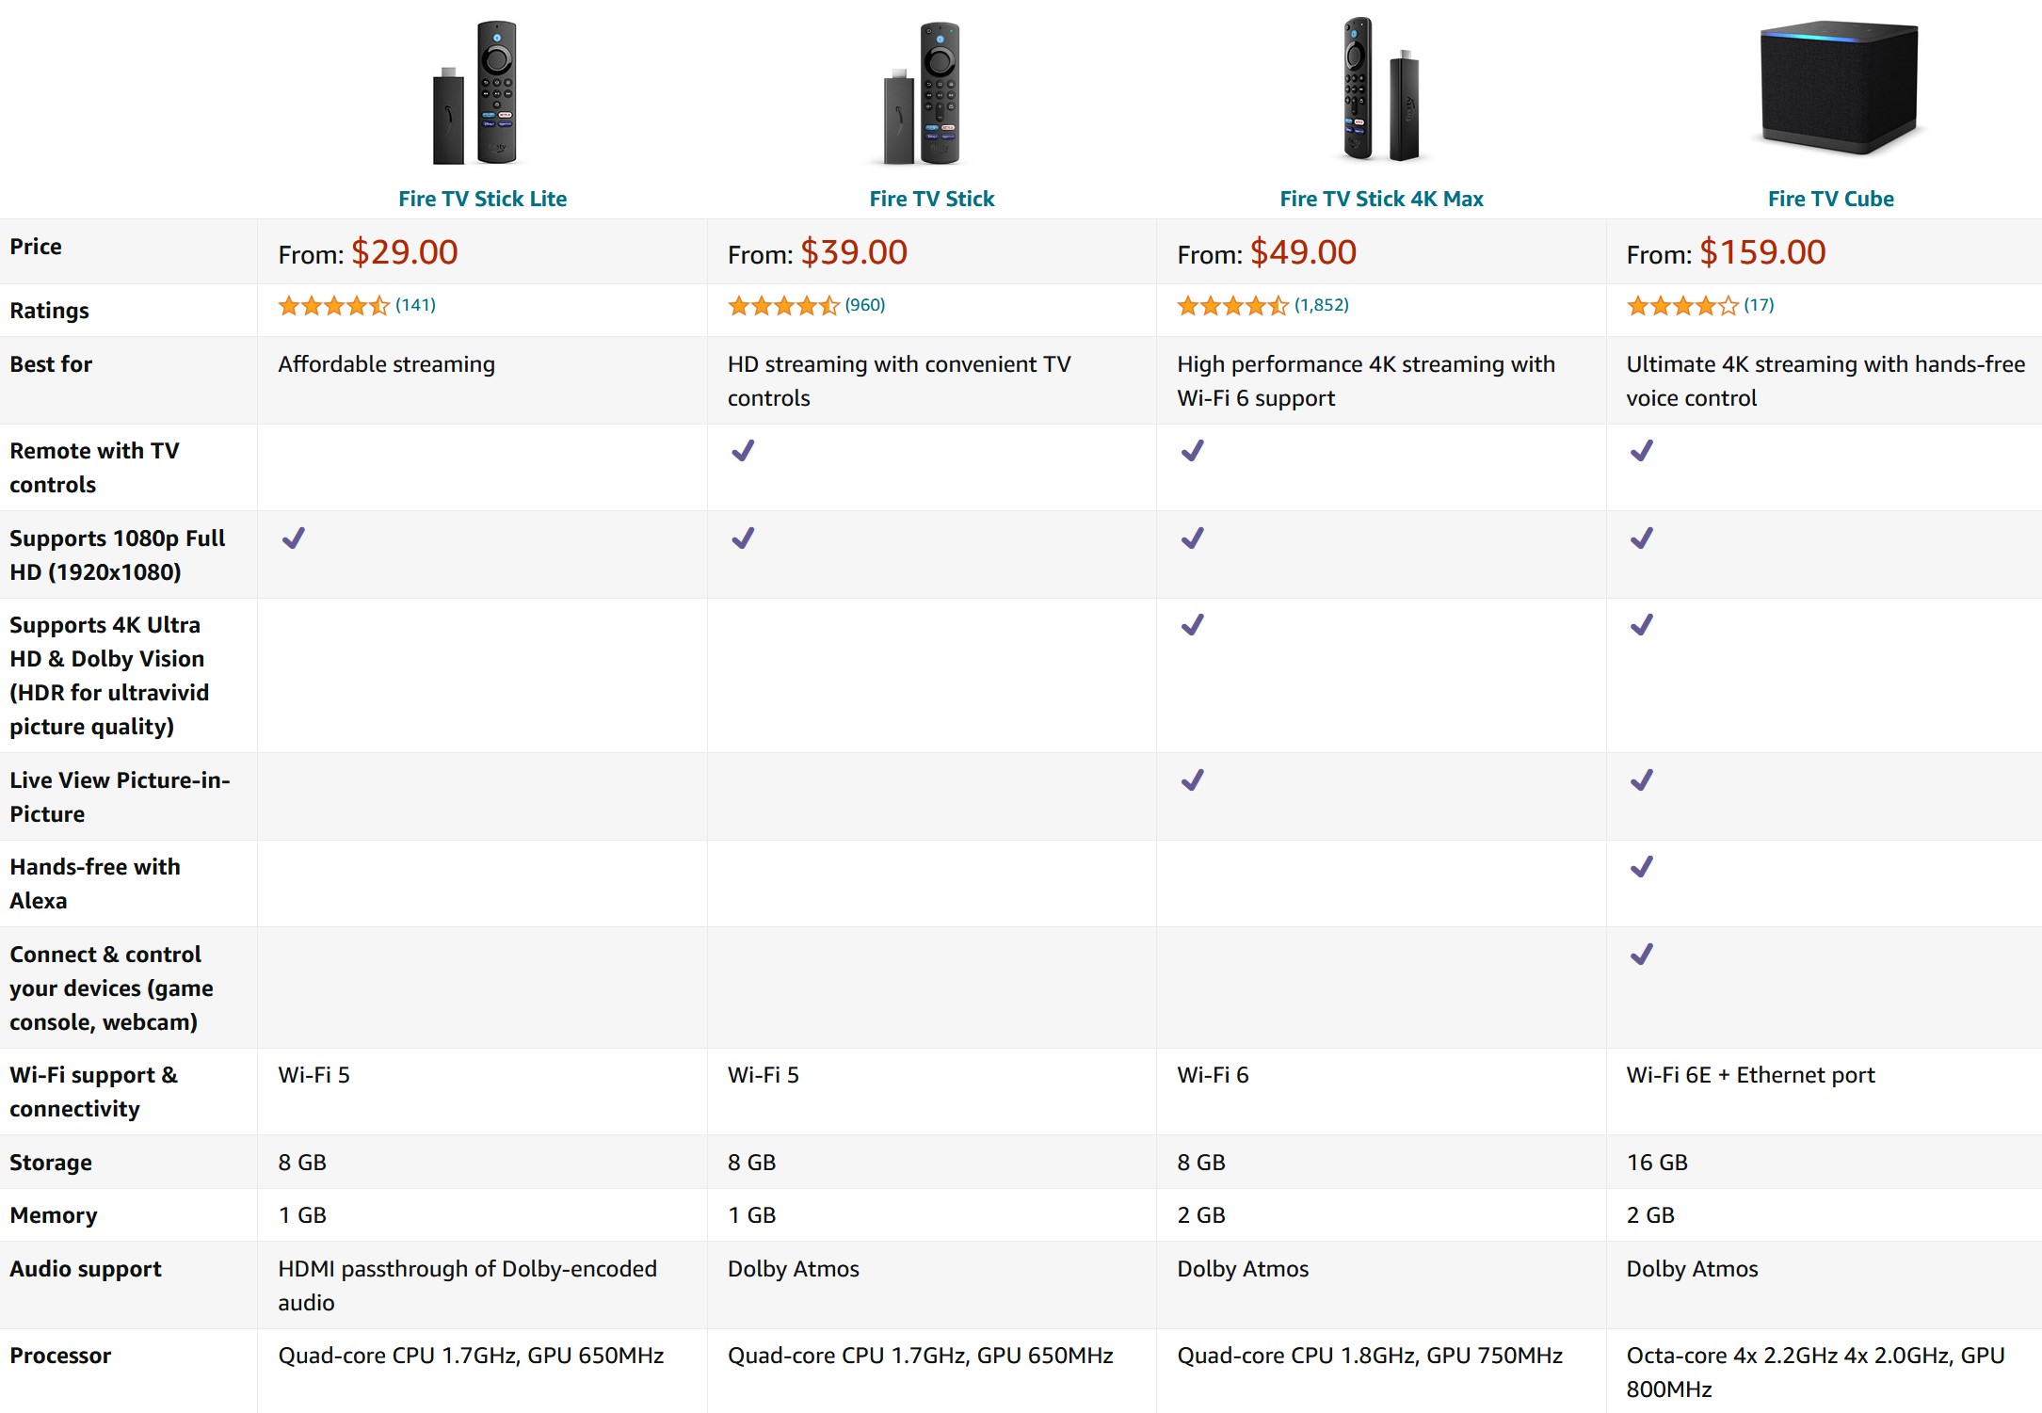The width and height of the screenshot is (2042, 1413).
Task: Open the Fire TV Stick Lite link
Action: [x=482, y=199]
